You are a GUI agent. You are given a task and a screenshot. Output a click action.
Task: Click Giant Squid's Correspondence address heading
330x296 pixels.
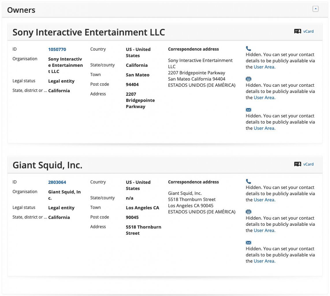click(x=193, y=182)
